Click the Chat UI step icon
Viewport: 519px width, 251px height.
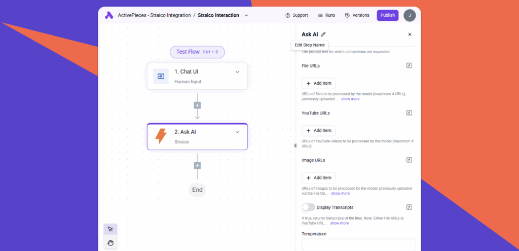click(x=161, y=76)
